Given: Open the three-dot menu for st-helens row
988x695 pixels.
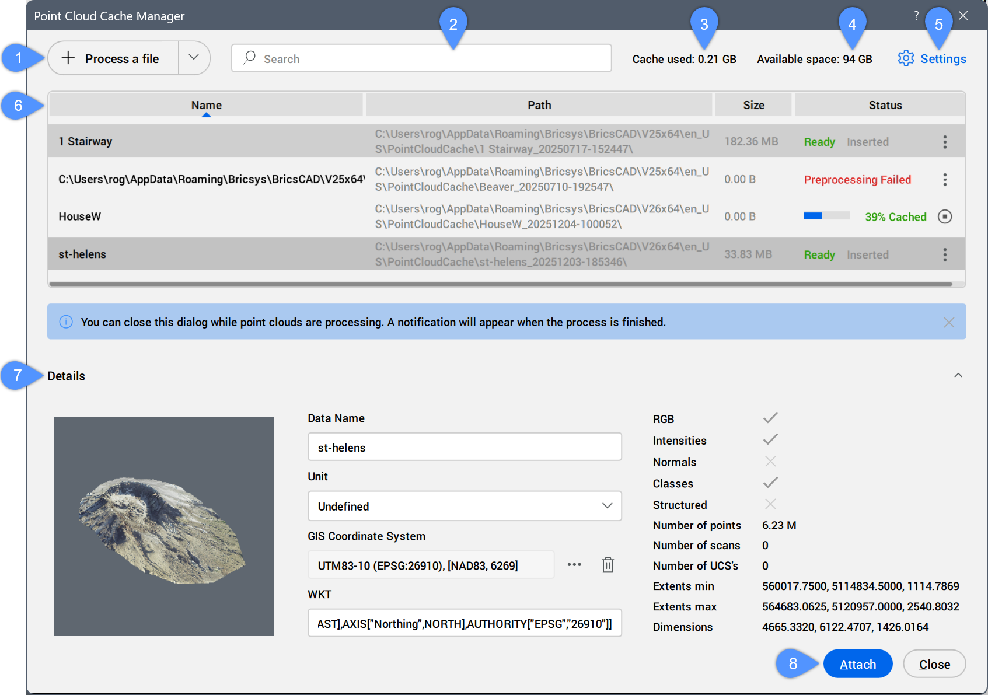Looking at the screenshot, I should point(945,254).
